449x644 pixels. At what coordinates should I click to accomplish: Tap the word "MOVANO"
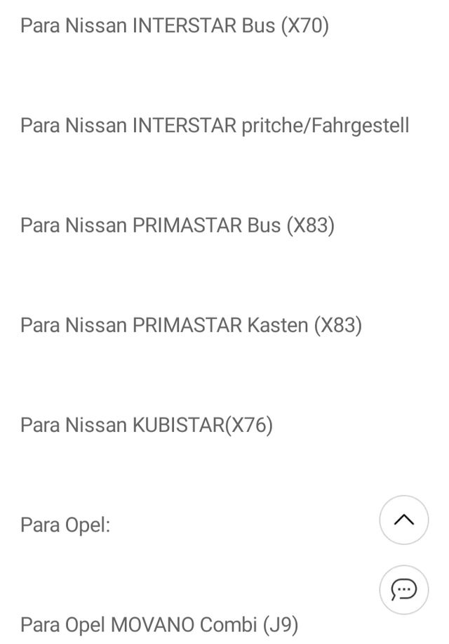[x=152, y=624]
